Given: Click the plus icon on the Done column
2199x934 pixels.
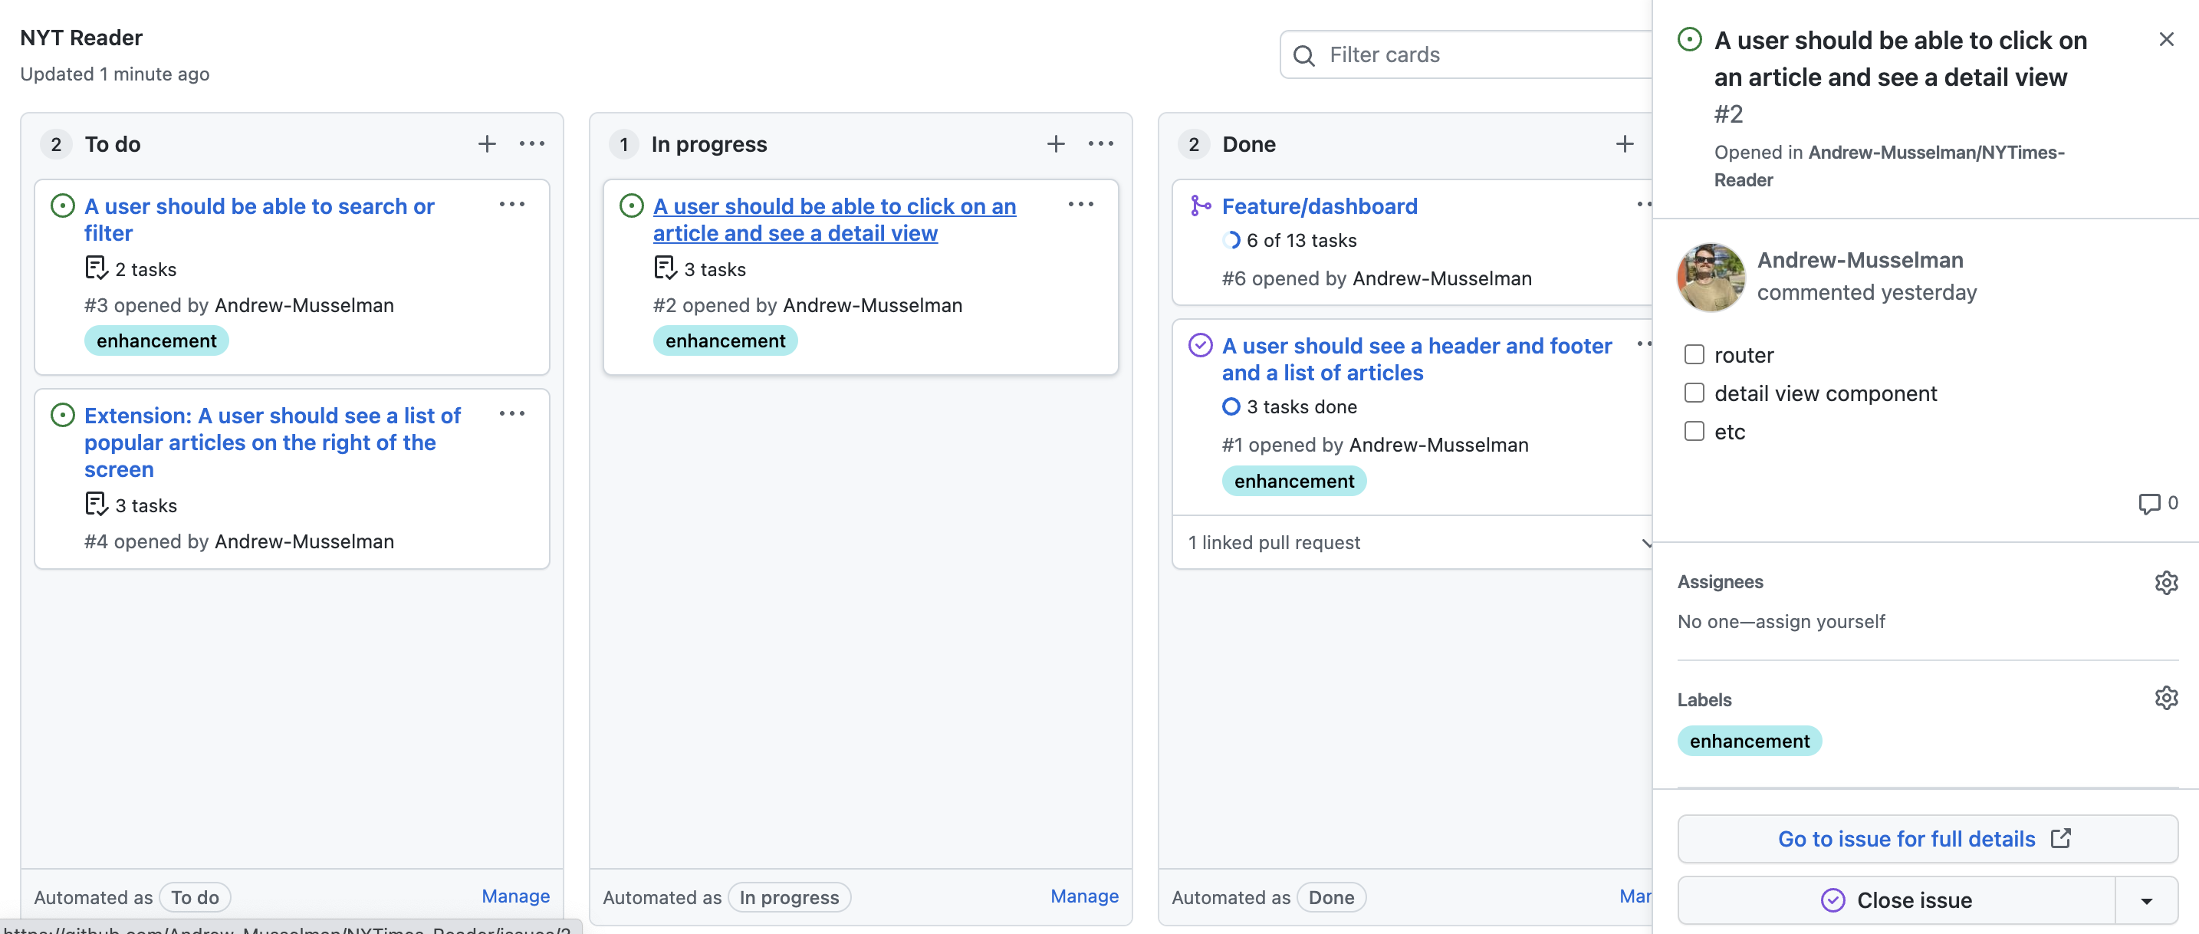Looking at the screenshot, I should tap(1624, 144).
